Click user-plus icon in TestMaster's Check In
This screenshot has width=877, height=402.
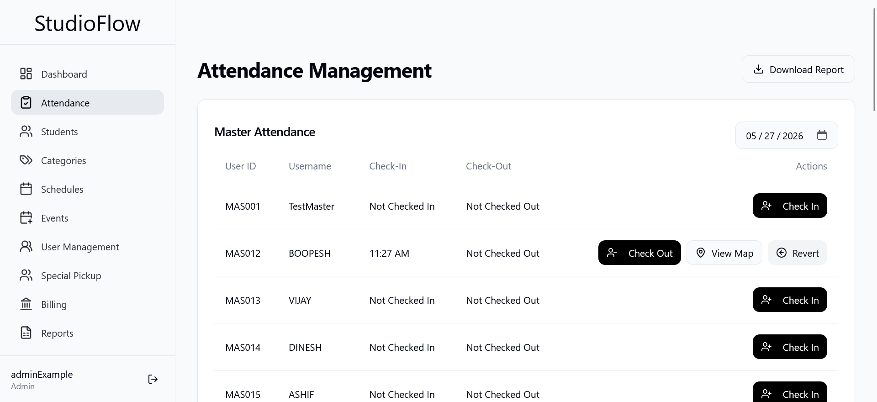point(766,206)
